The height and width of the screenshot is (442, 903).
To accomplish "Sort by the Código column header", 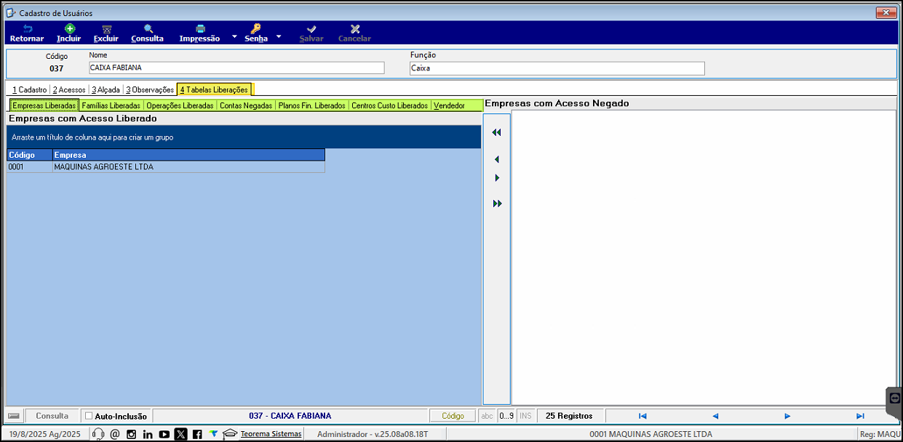I will pos(30,155).
